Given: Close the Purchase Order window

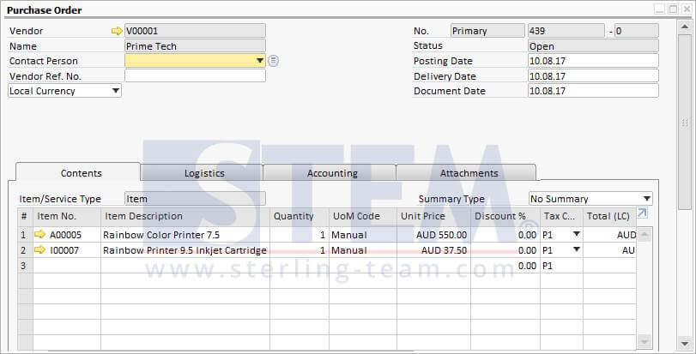Looking at the screenshot, I should tap(686, 9).
